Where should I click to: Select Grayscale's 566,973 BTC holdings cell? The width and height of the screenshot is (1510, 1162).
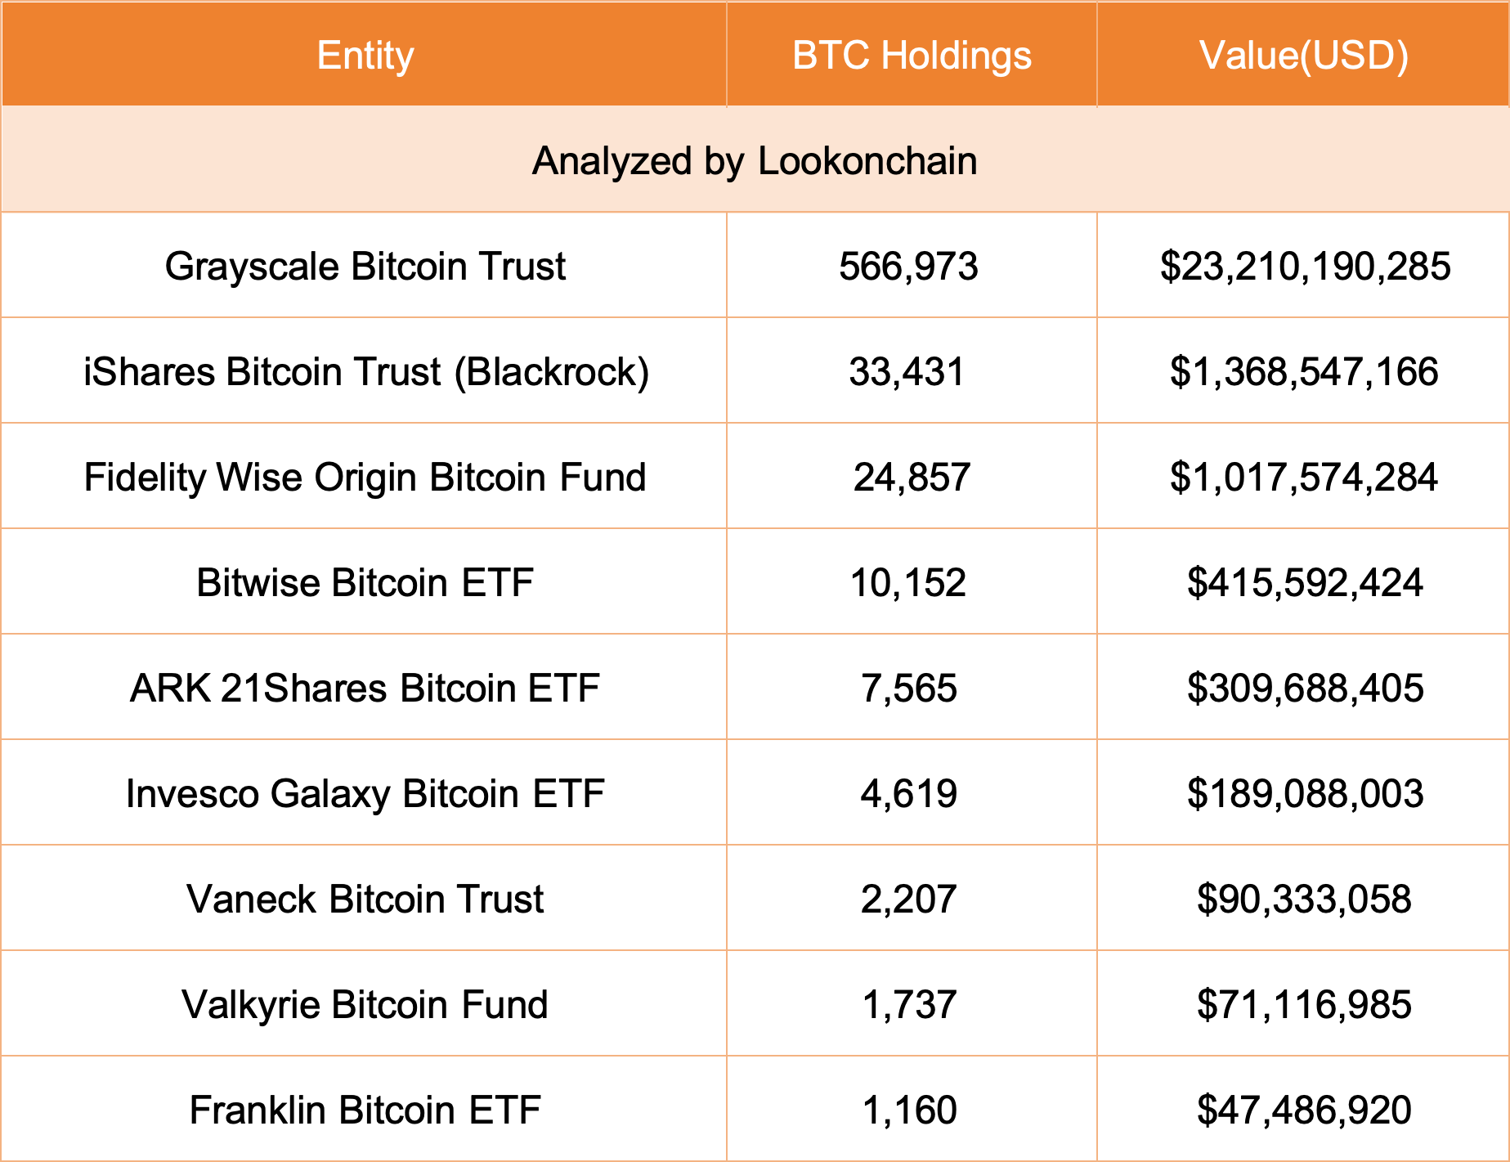(x=908, y=267)
